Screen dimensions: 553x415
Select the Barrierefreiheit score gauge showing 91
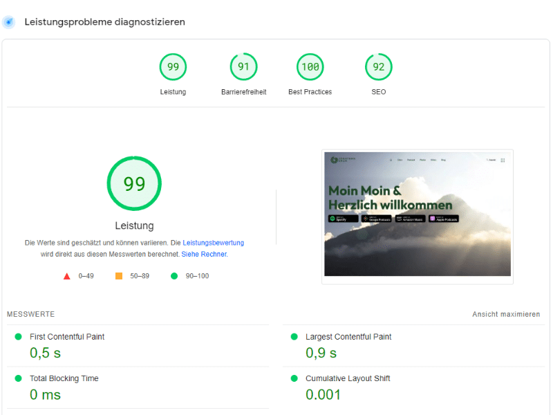pyautogui.click(x=243, y=67)
